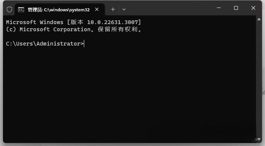
Task: Click the administrator shield icon
Action: [9, 9]
